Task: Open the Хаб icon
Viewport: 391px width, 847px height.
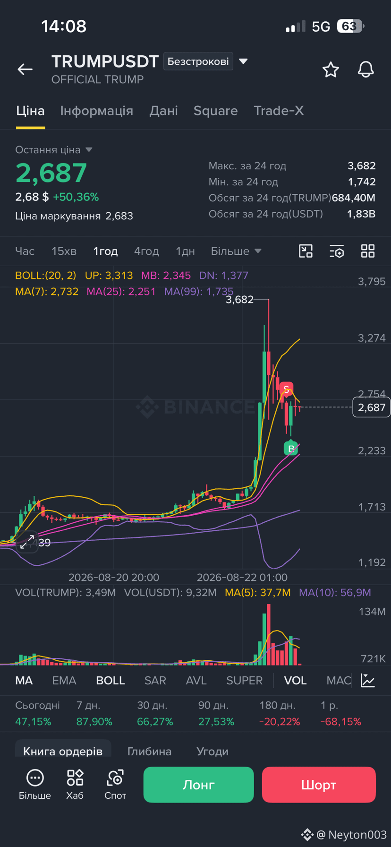Action: point(75,785)
